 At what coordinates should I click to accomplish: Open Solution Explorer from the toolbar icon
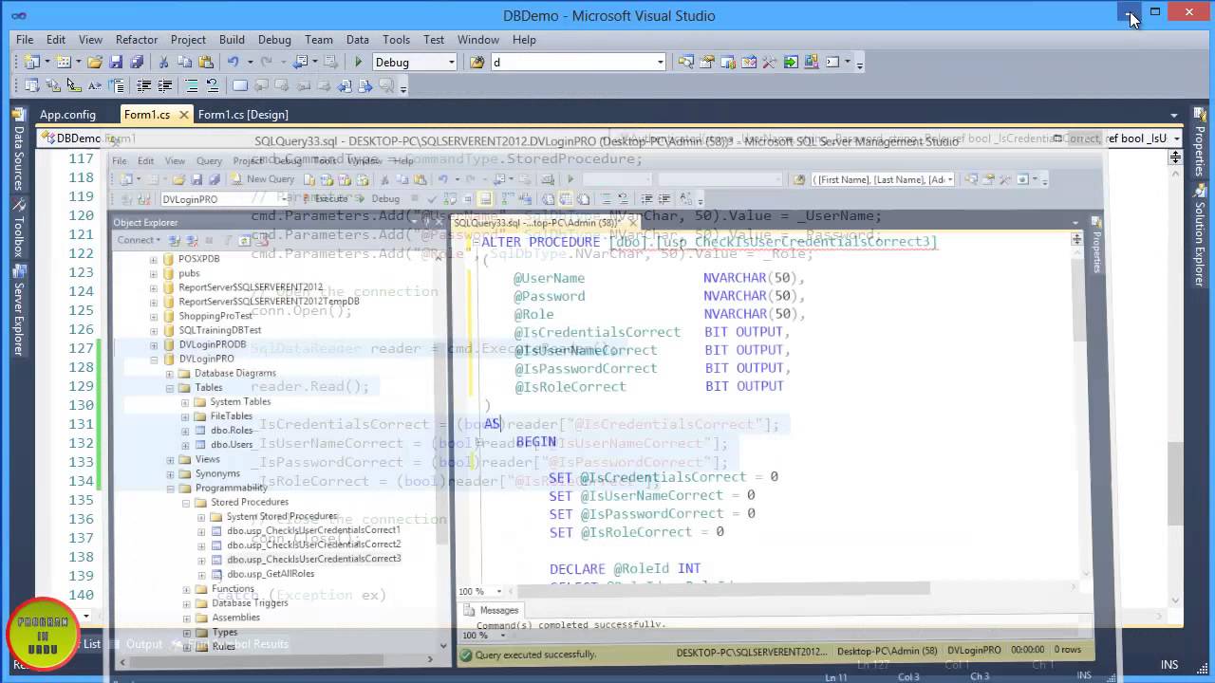pos(686,62)
